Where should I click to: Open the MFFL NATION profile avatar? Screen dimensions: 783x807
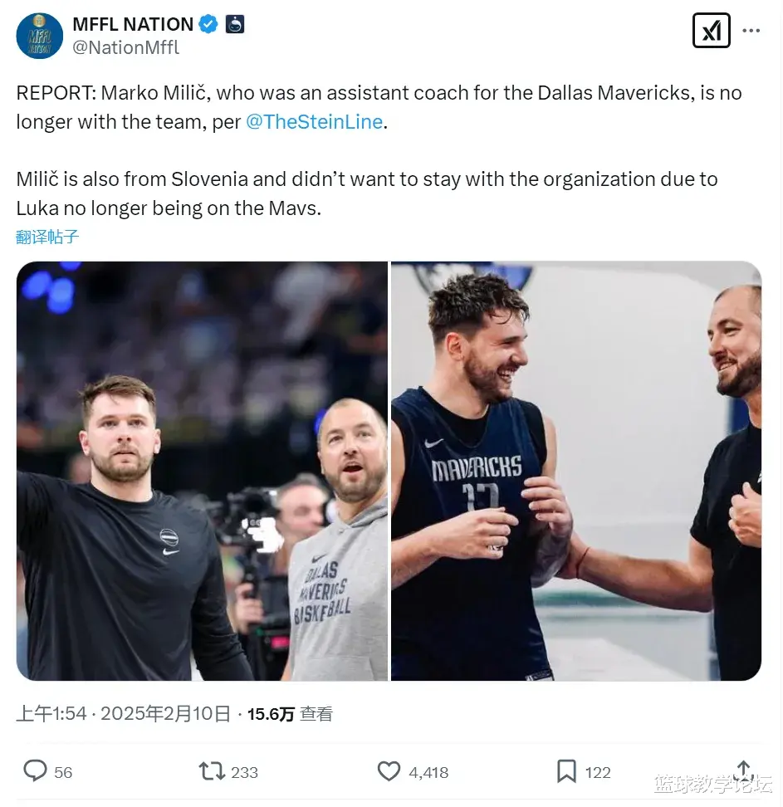tap(39, 36)
